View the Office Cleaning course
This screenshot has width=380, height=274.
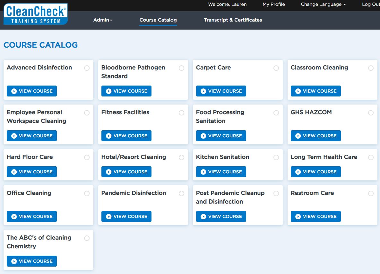[32, 216]
